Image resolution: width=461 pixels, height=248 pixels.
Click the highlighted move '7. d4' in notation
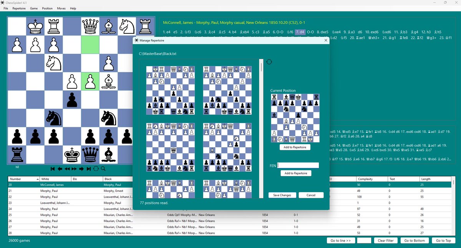tap(300, 32)
